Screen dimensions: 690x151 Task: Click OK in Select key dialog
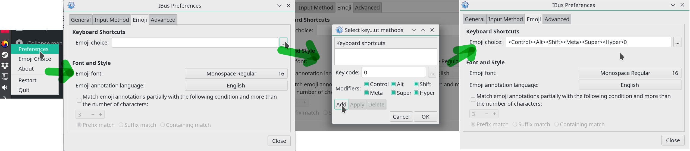[x=425, y=117]
